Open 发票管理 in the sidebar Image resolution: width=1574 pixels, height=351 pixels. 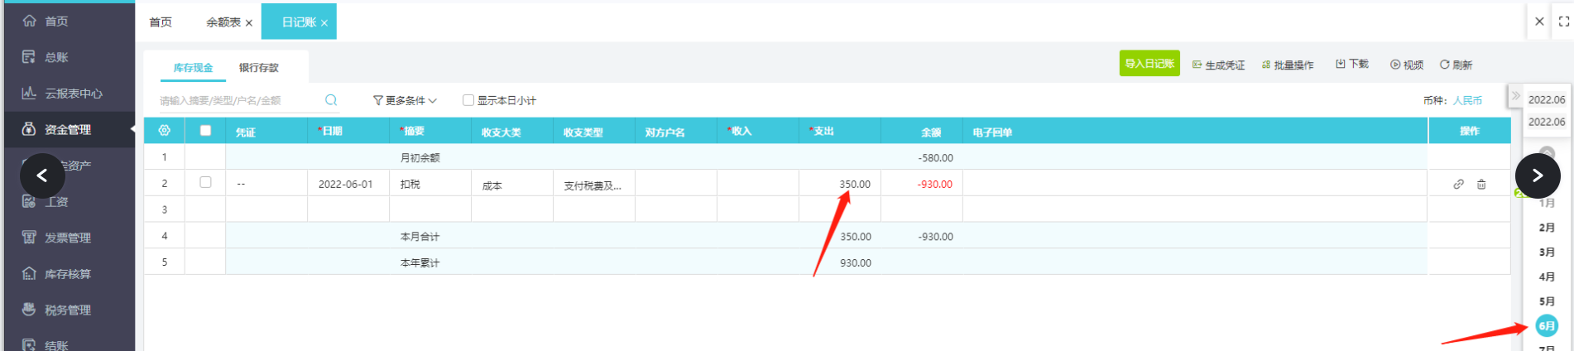point(68,238)
